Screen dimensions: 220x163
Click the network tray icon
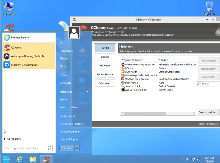pyautogui.click(x=193, y=159)
